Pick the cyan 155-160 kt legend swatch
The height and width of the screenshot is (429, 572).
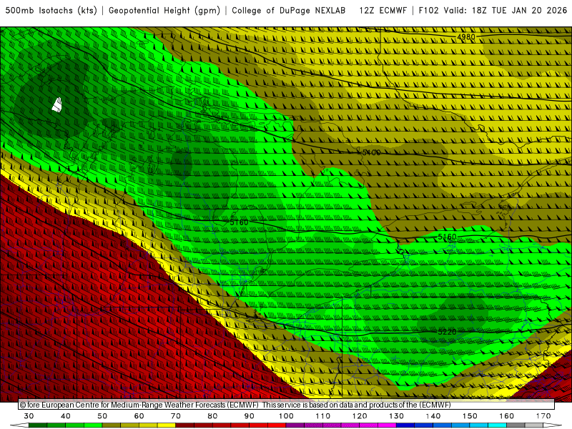pos(498,425)
